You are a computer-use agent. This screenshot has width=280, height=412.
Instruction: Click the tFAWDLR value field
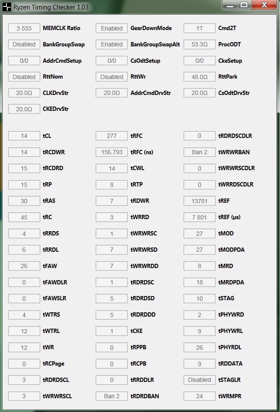pos(24,282)
